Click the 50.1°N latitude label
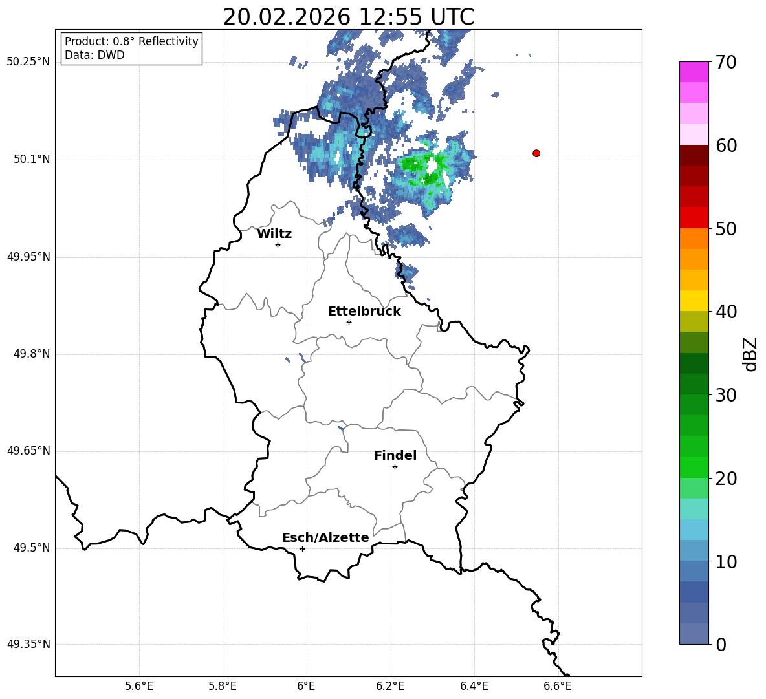 32,159
